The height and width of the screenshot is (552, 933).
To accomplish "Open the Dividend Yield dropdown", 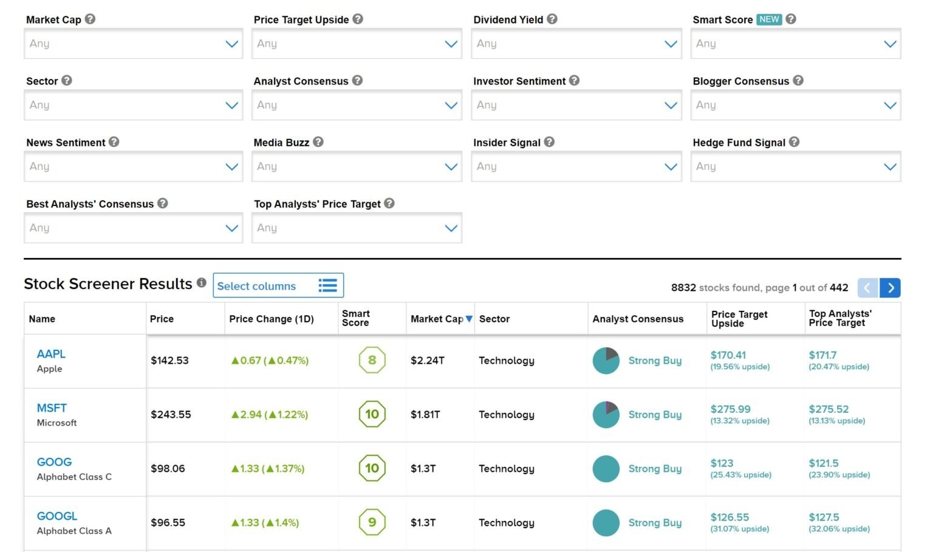I will coord(576,44).
